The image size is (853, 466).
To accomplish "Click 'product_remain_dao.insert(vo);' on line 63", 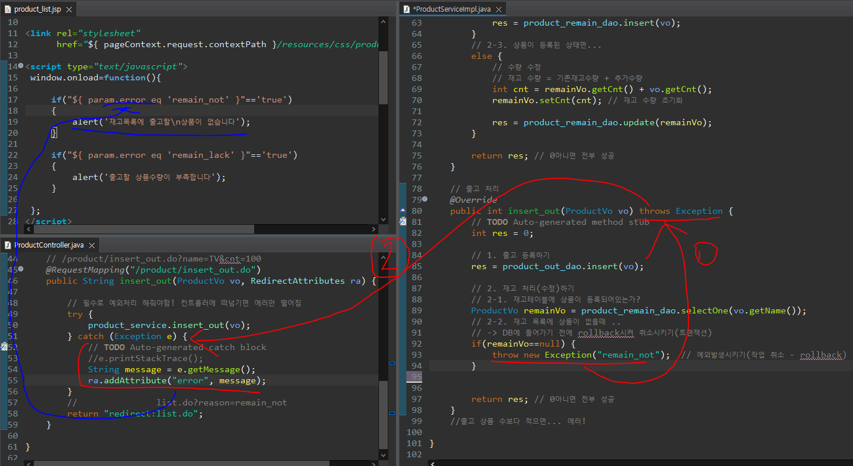I will pyautogui.click(x=602, y=23).
